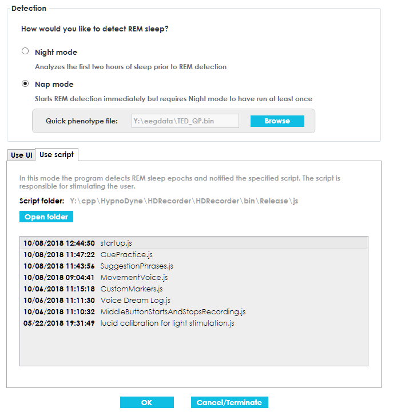The width and height of the screenshot is (393, 416).
Task: Click the Cancel/Terminate button
Action: pyautogui.click(x=229, y=402)
